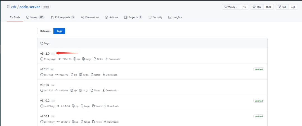Switch to the Releases view

tap(45, 31)
